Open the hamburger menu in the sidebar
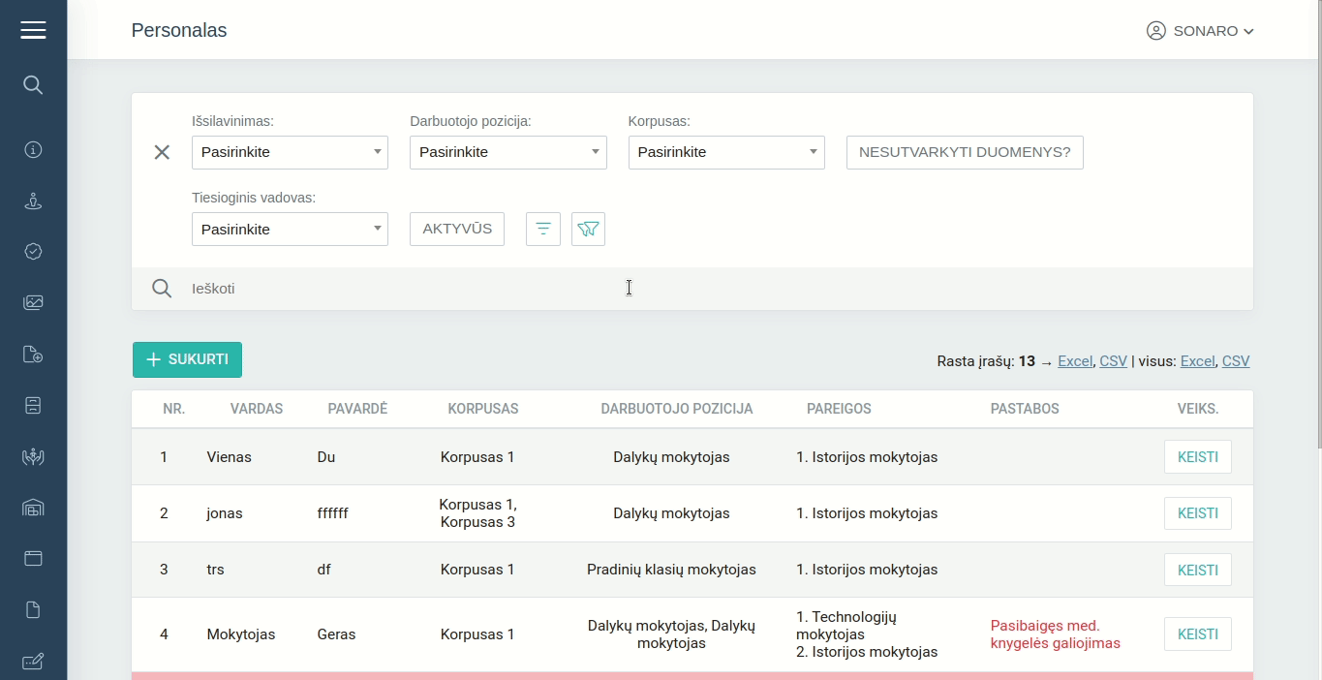The image size is (1322, 680). point(33,30)
